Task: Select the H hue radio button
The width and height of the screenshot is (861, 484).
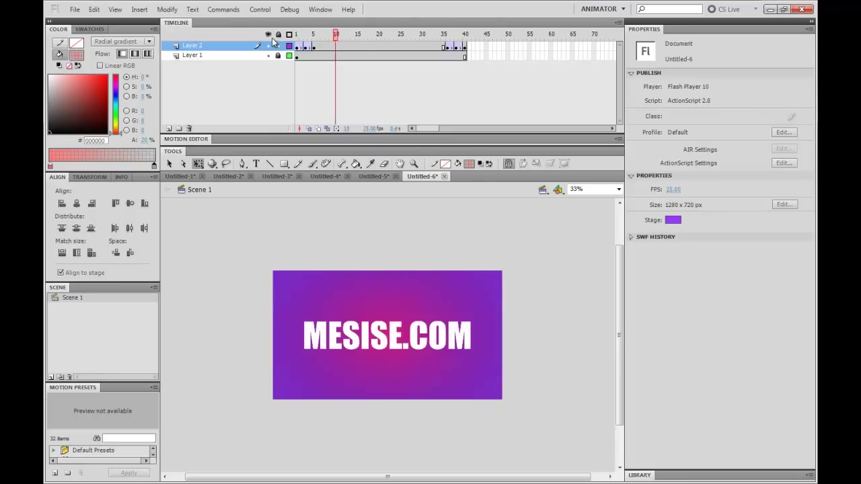Action: (126, 77)
